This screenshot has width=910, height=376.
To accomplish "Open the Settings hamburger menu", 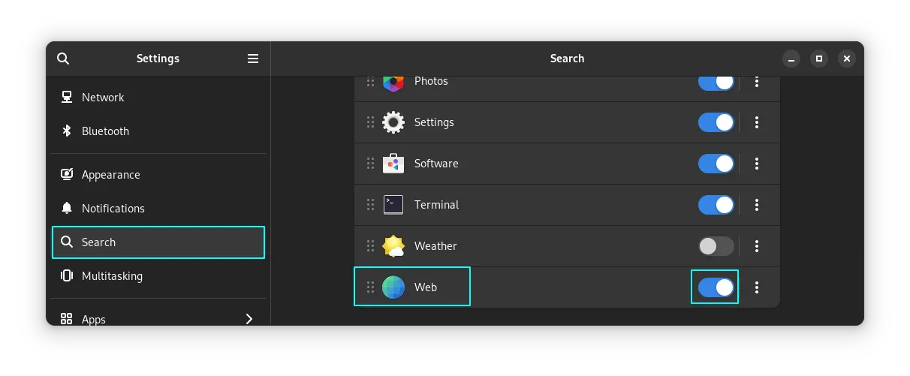I will (253, 59).
